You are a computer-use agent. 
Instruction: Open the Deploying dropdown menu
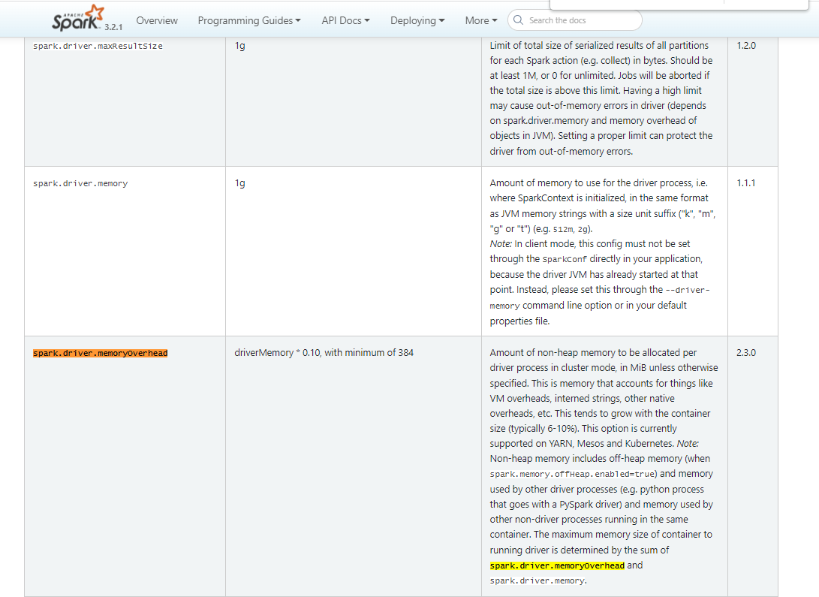click(417, 20)
